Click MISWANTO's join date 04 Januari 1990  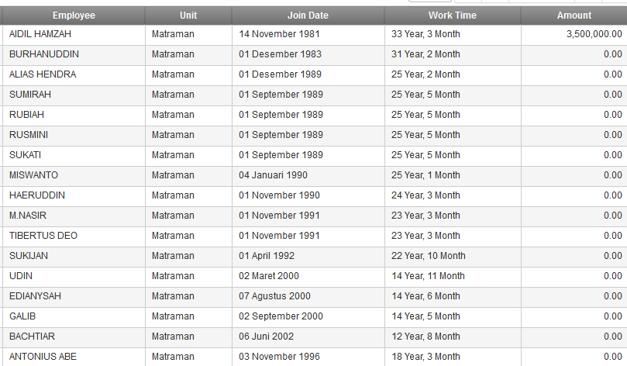[x=273, y=175]
